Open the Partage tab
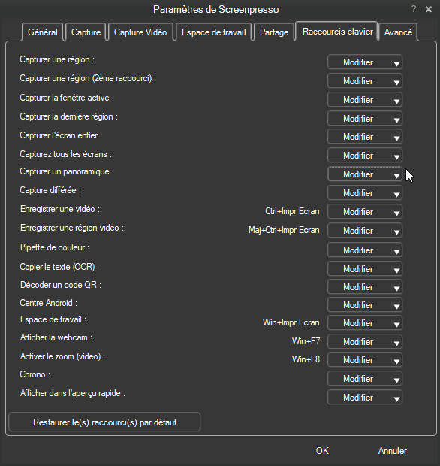This screenshot has width=440, height=466. tap(274, 32)
